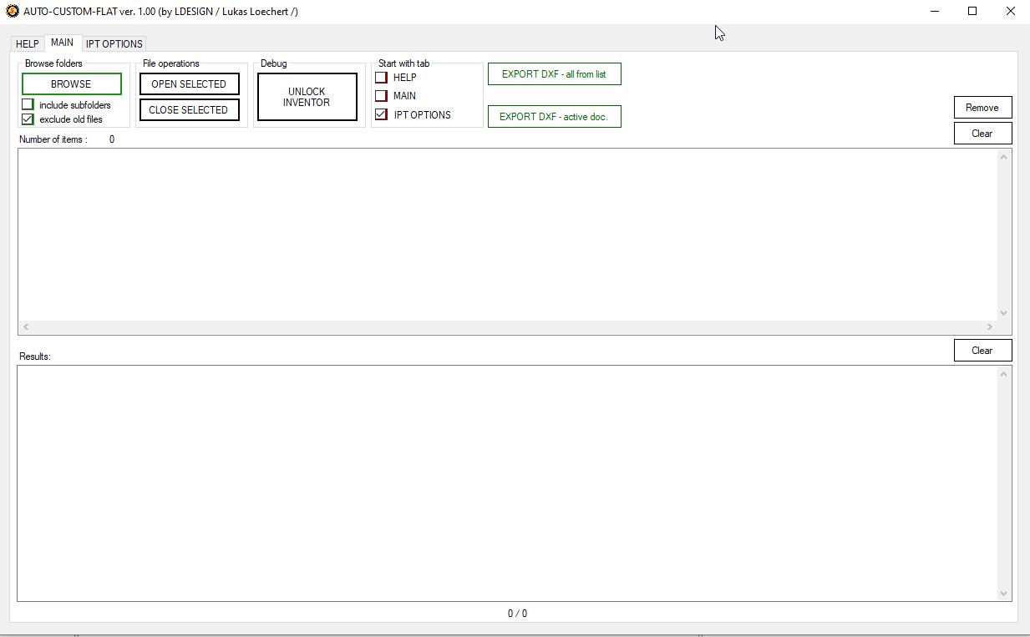Click the file list scroll-left arrow
This screenshot has height=637, width=1030.
coord(26,326)
